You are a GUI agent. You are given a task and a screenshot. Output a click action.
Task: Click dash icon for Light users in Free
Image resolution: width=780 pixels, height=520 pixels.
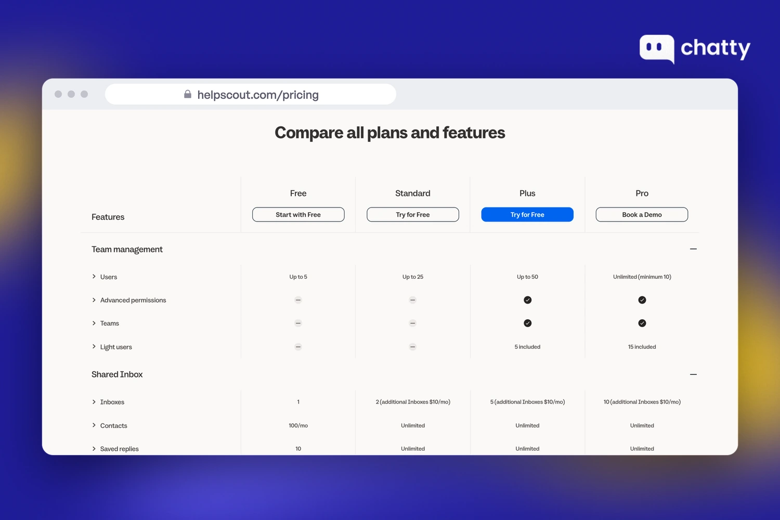click(298, 347)
